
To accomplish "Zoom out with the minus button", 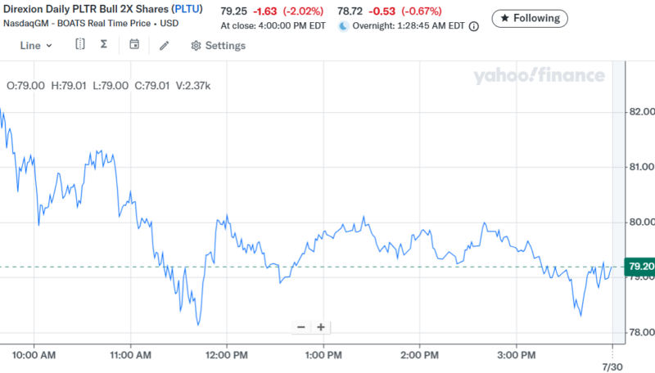I will (301, 327).
